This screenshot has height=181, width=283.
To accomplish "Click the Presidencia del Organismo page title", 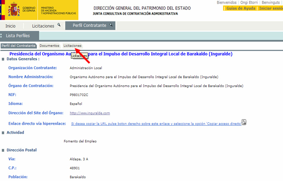I will 121,54.
